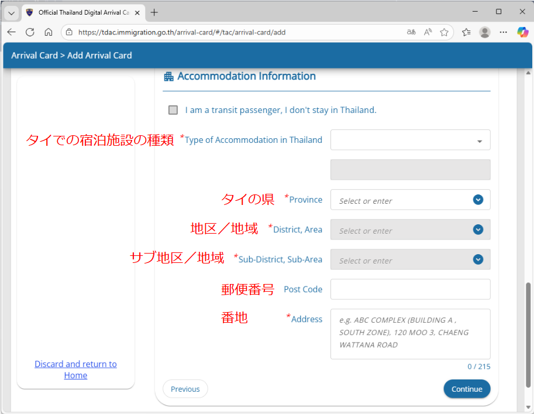The image size is (534, 414).
Task: Open the favorites list icon
Action: 466,32
